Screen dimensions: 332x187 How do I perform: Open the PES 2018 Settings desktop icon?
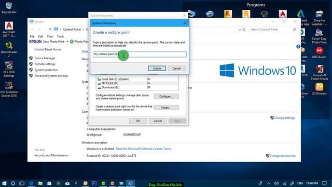point(9,69)
